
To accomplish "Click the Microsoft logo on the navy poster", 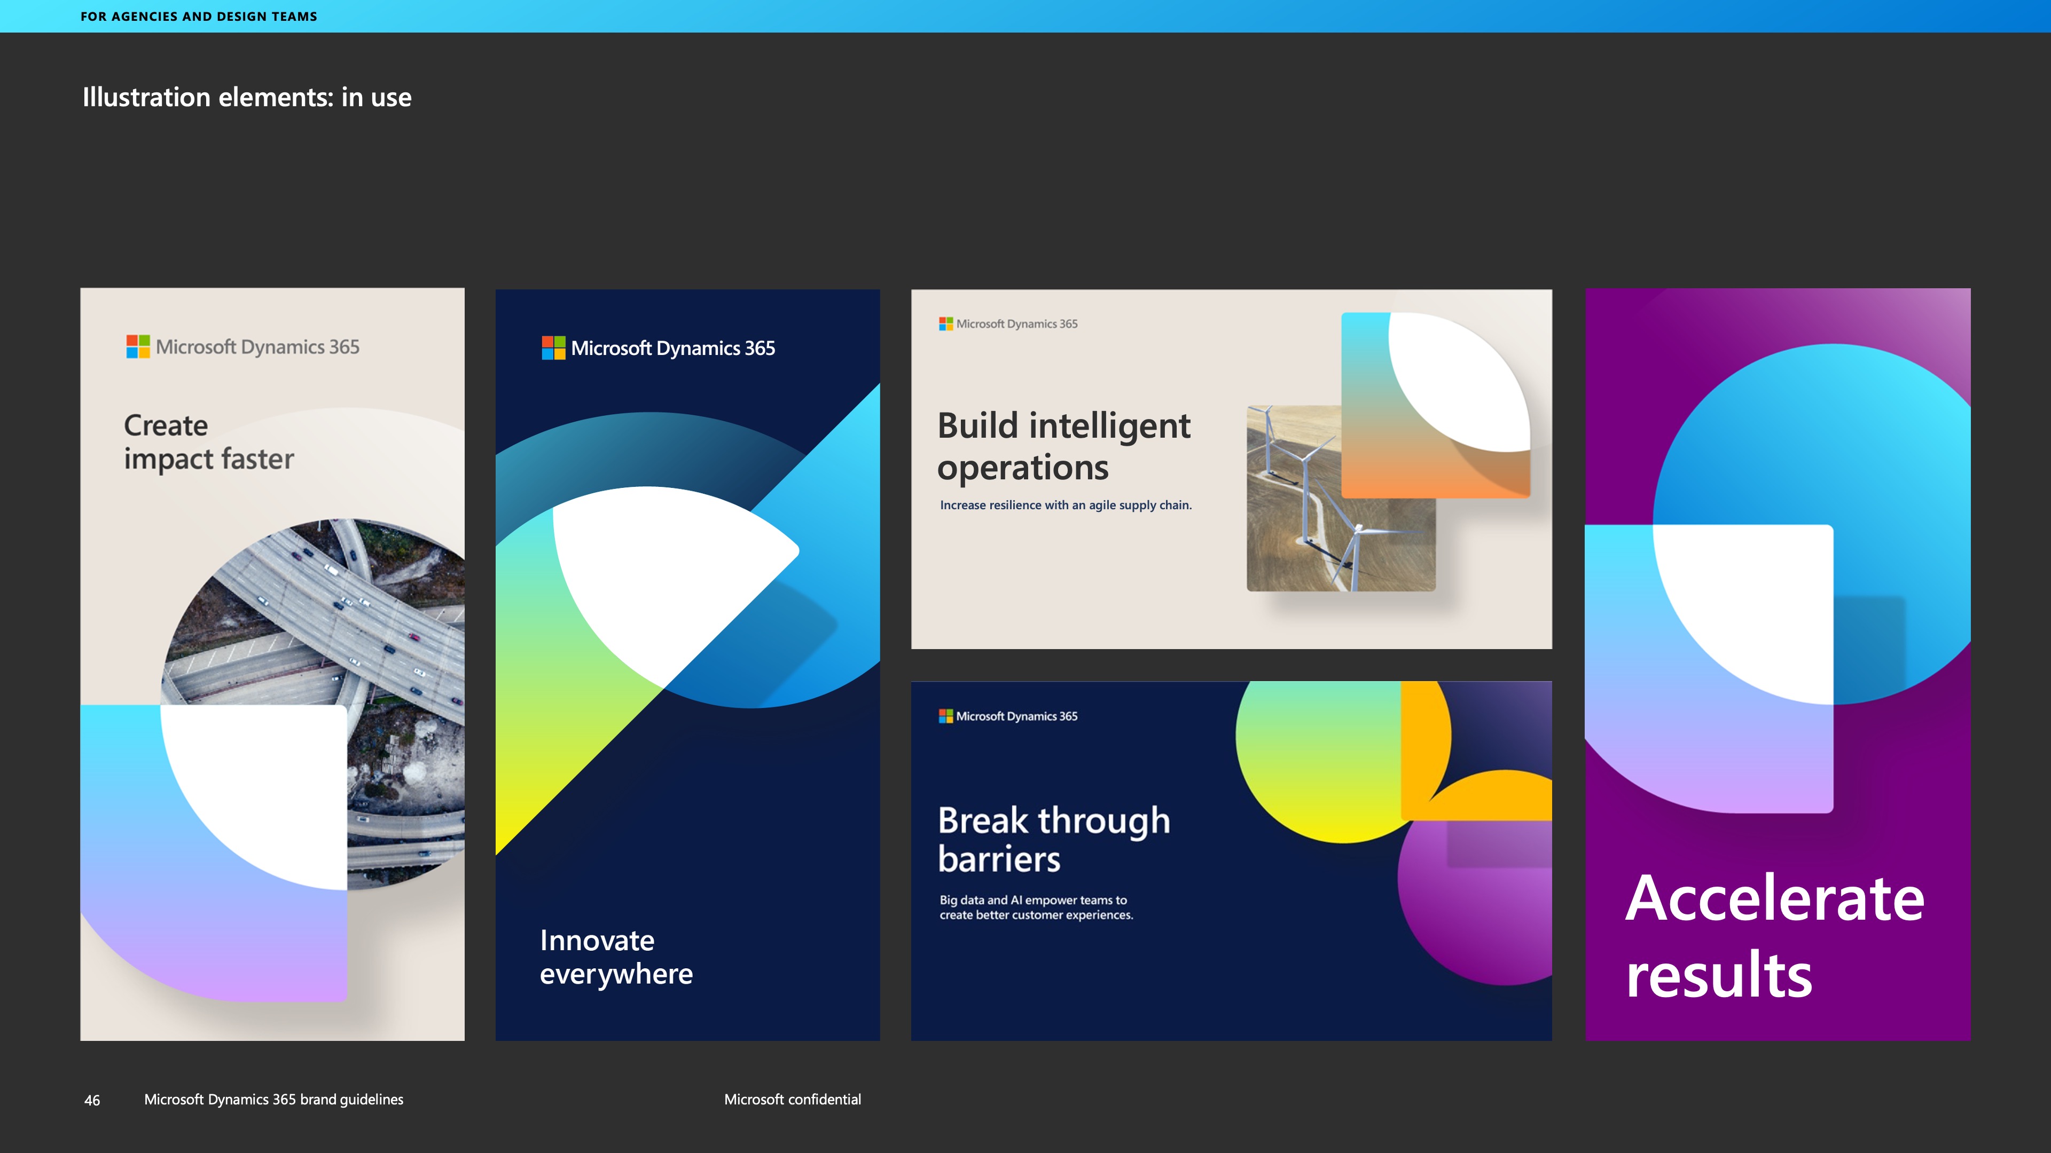I will pyautogui.click(x=553, y=348).
